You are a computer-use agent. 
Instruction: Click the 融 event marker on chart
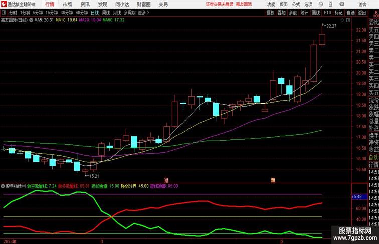click(x=273, y=180)
